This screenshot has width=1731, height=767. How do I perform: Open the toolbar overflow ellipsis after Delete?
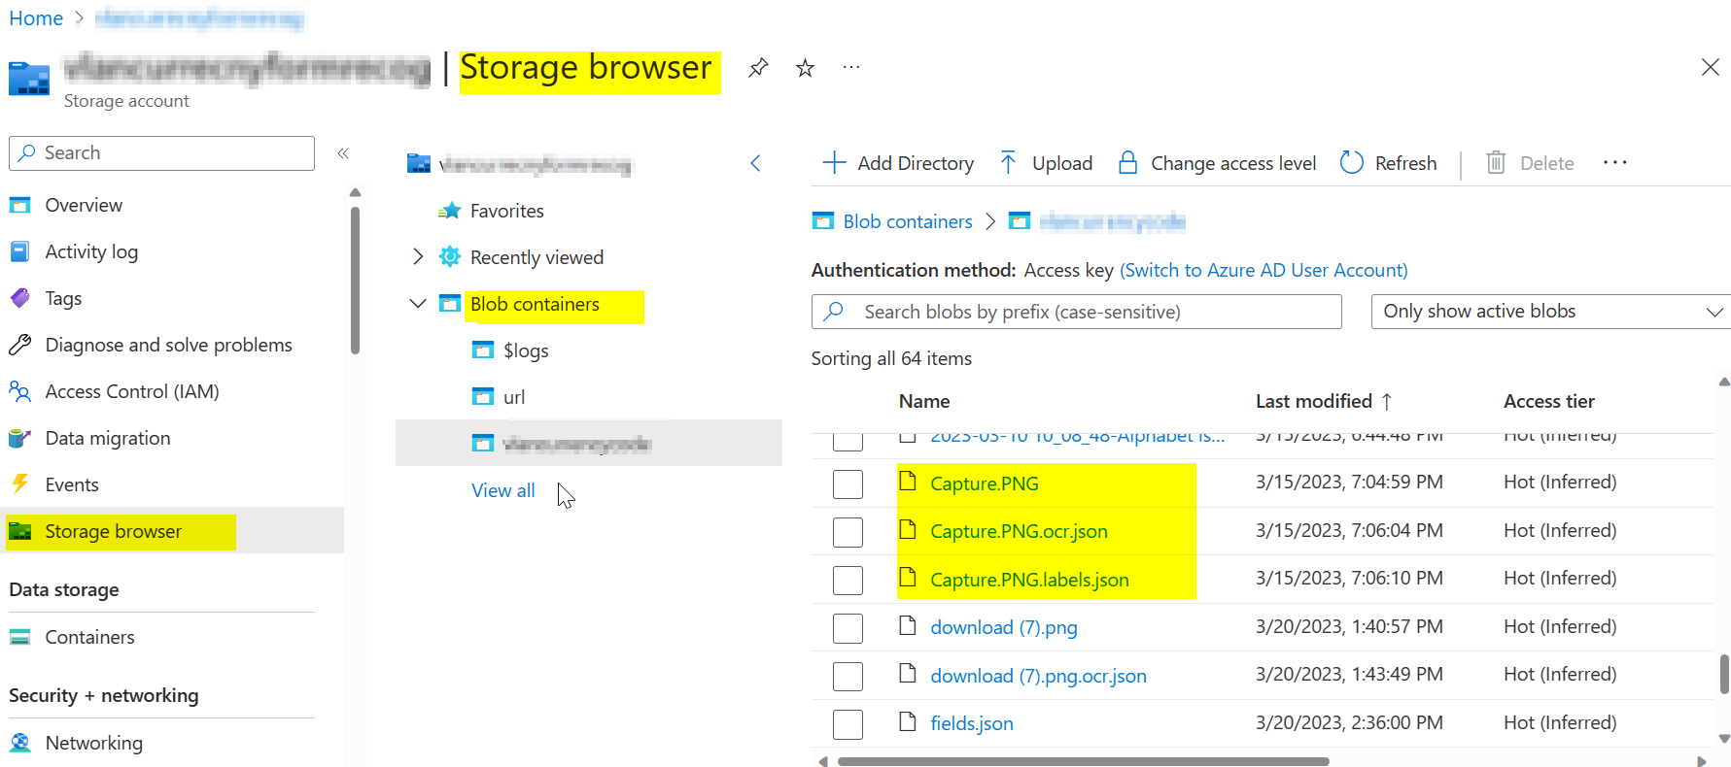[x=1615, y=162]
